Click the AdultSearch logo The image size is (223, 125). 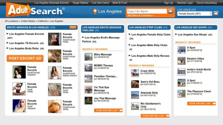point(35,11)
